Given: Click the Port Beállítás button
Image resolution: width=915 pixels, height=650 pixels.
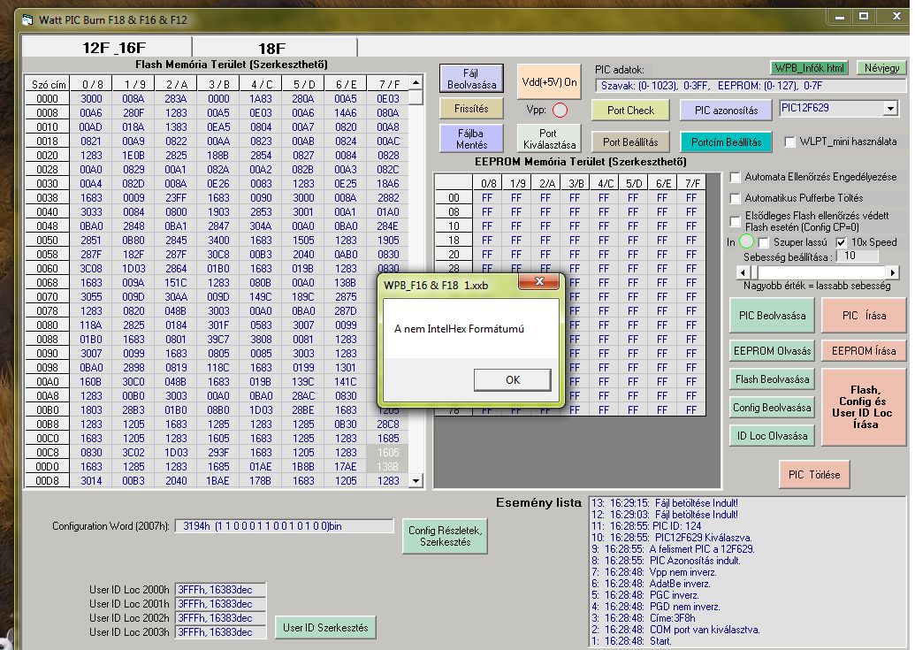Looking at the screenshot, I should [x=630, y=141].
